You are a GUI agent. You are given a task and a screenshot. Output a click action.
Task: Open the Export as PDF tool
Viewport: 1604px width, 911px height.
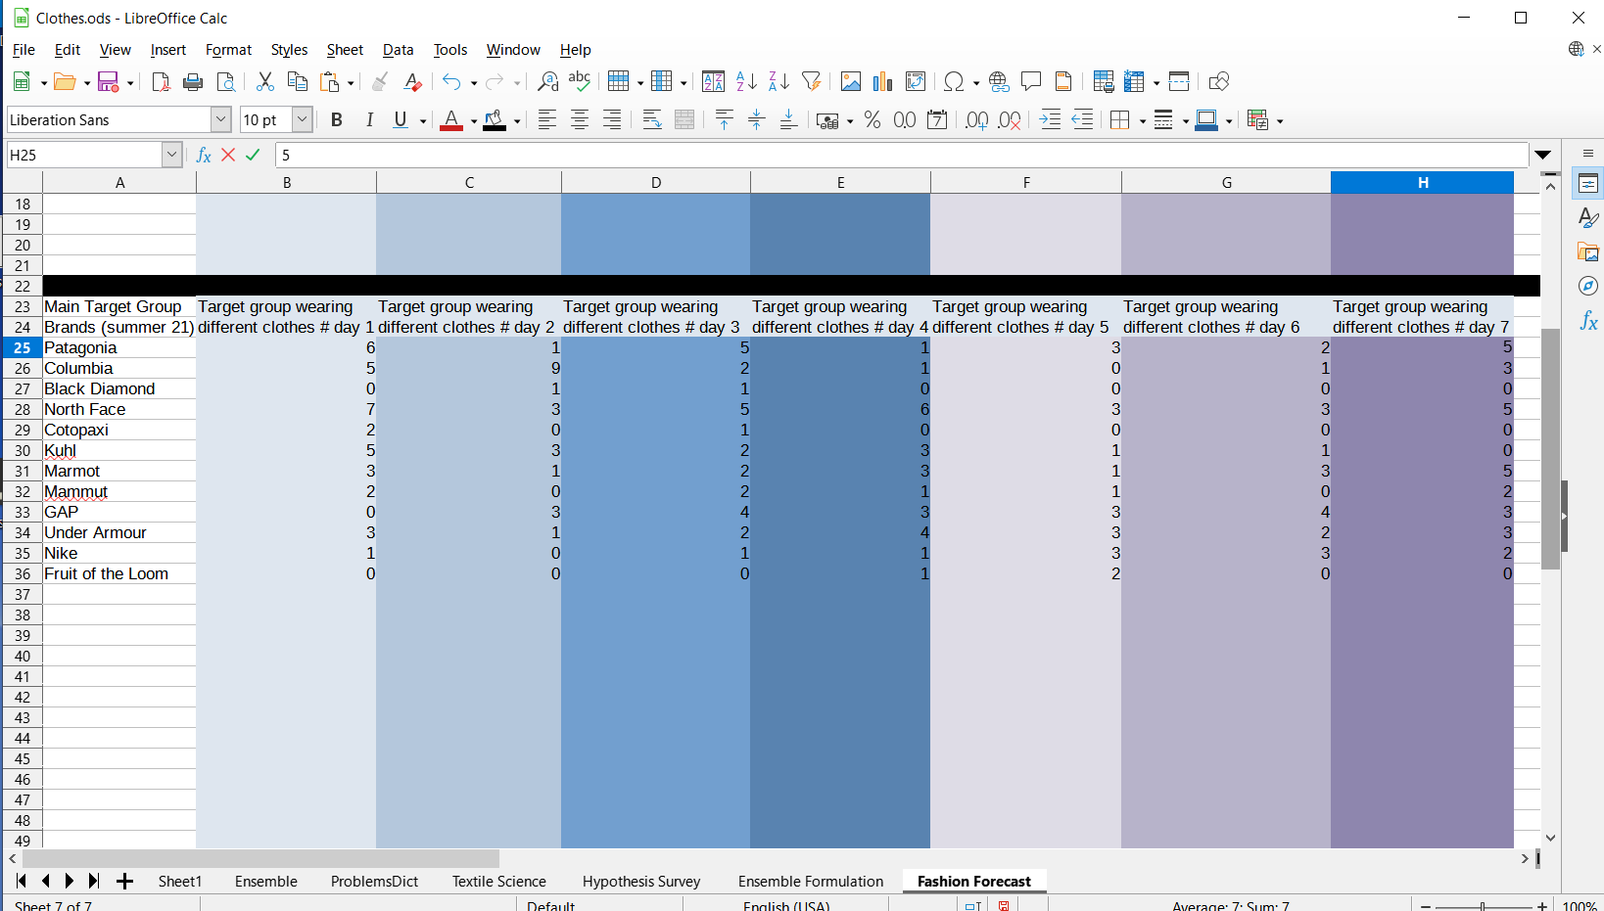tap(162, 81)
